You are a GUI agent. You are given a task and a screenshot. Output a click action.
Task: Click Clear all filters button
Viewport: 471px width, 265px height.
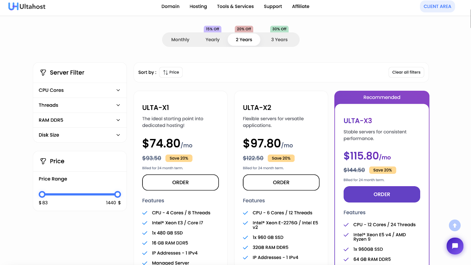(x=406, y=72)
